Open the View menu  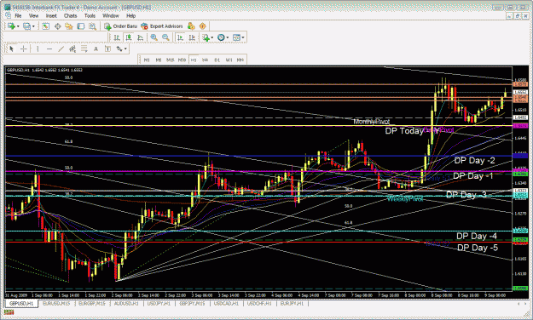pos(33,16)
